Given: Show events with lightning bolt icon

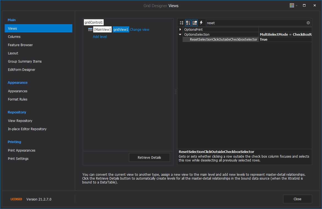Looking at the screenshot, I should (x=201, y=23).
